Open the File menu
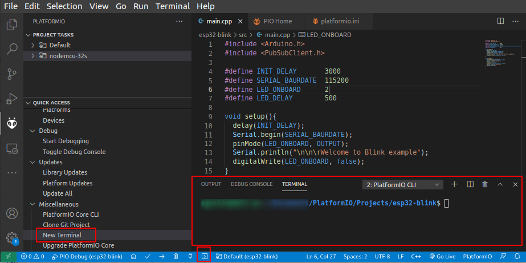 (x=11, y=6)
